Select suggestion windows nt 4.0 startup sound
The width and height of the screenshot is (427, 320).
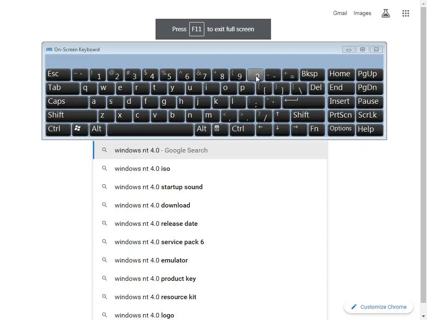point(210,187)
